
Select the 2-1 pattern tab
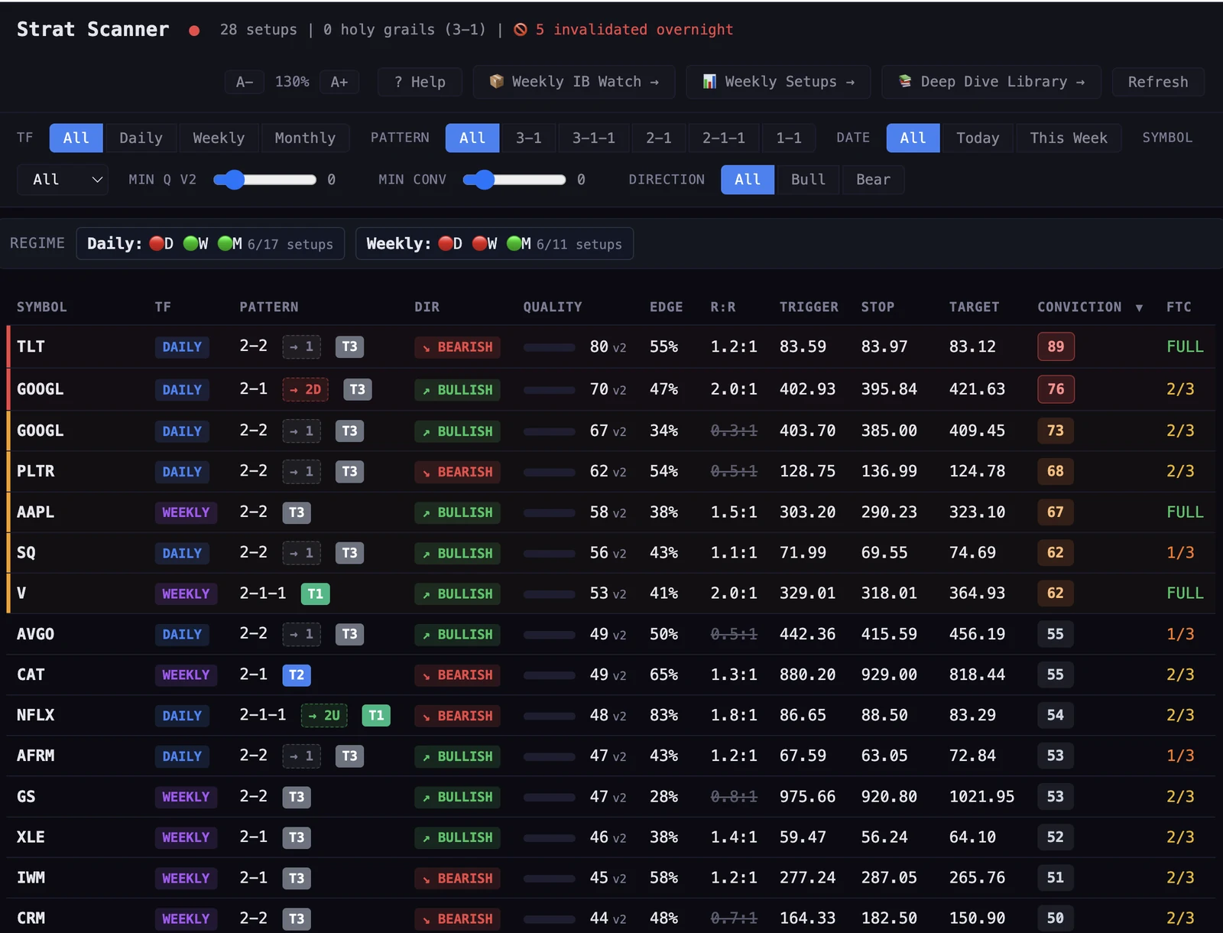pyautogui.click(x=658, y=138)
